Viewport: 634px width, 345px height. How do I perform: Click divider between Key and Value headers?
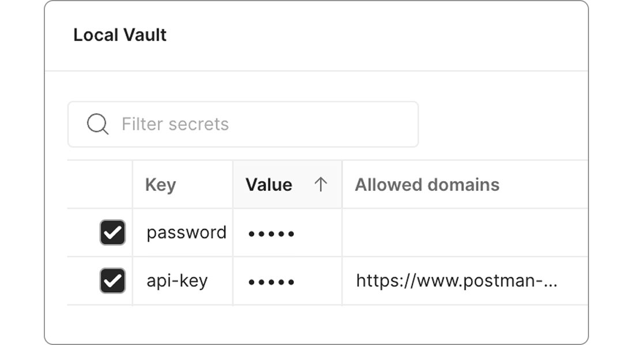click(x=233, y=185)
